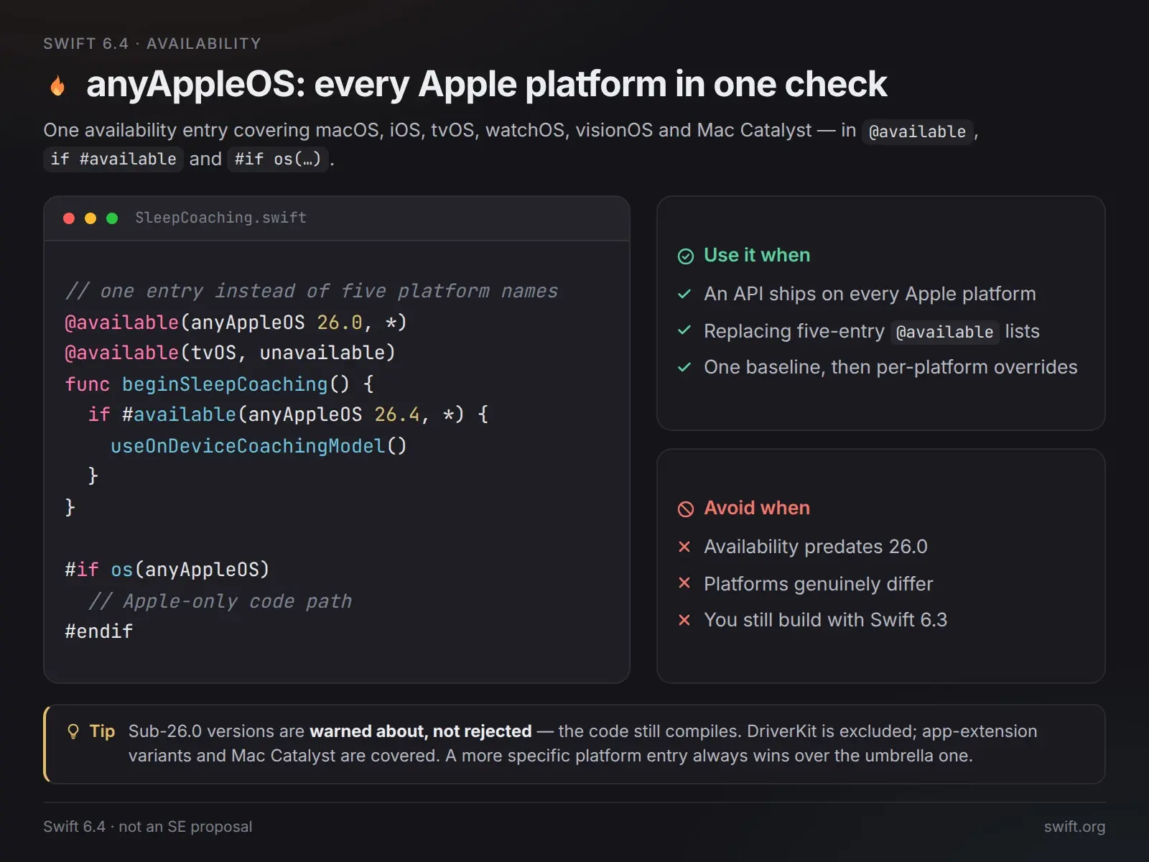Click the 'Tip' label in the callout

102,731
